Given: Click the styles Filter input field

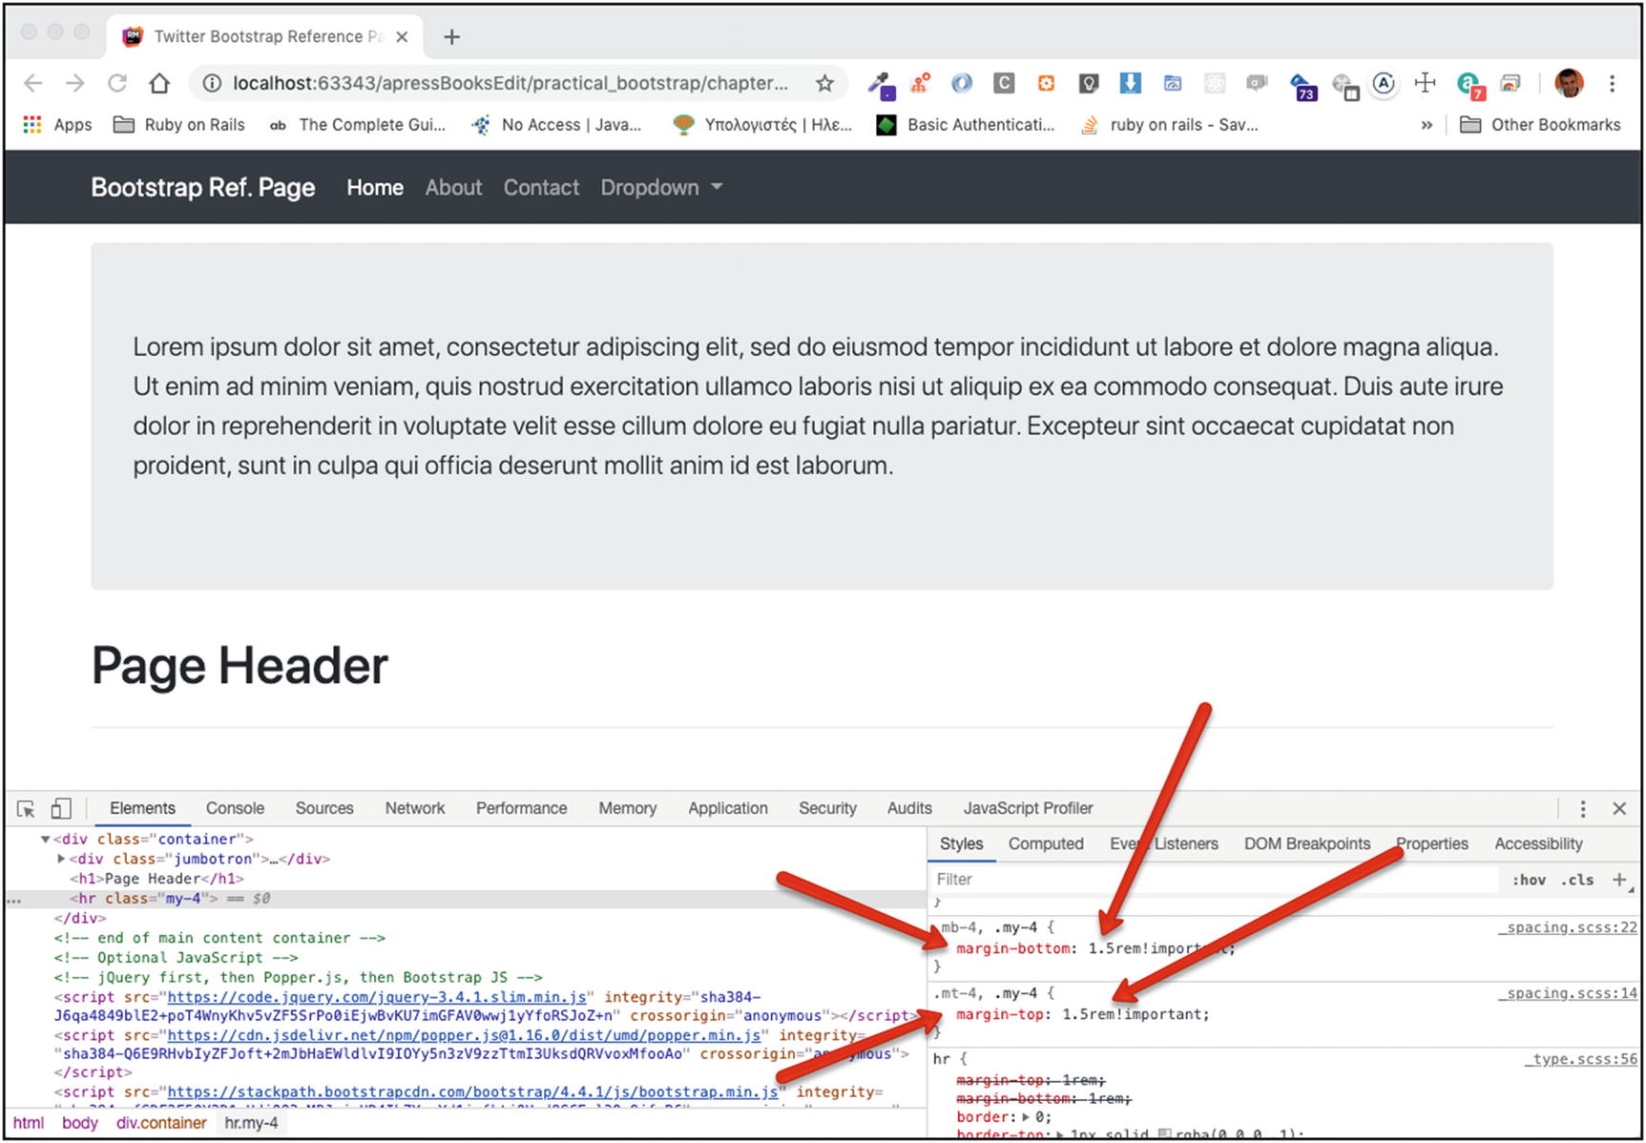Looking at the screenshot, I should point(1212,880).
